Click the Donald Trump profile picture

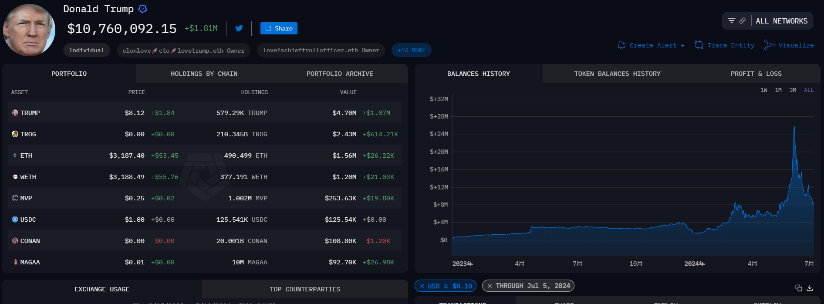pyautogui.click(x=29, y=30)
